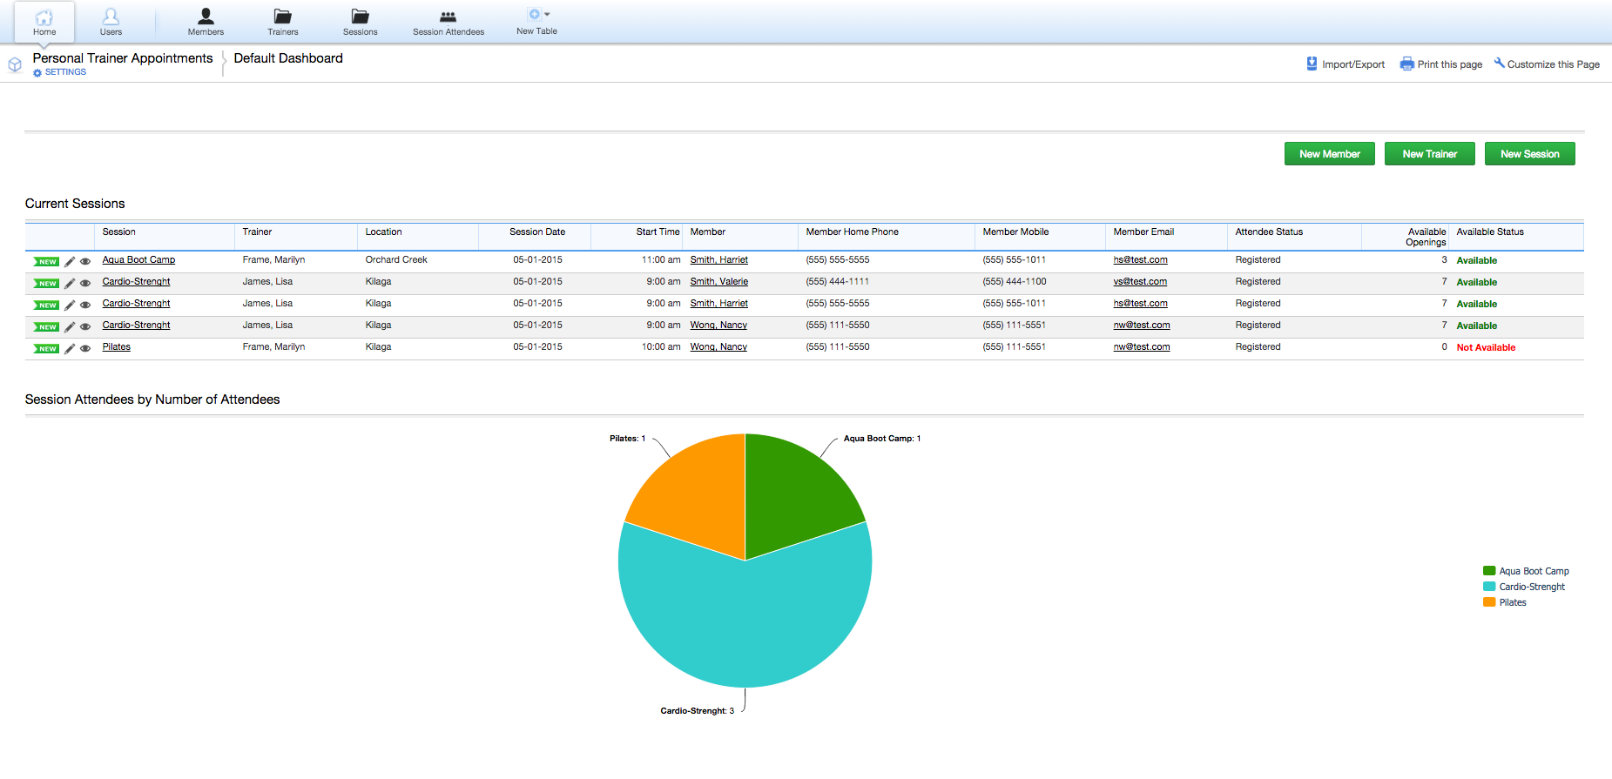This screenshot has width=1612, height=779.
Task: Click pencil icon on Smith, Valerie row
Action: point(70,283)
